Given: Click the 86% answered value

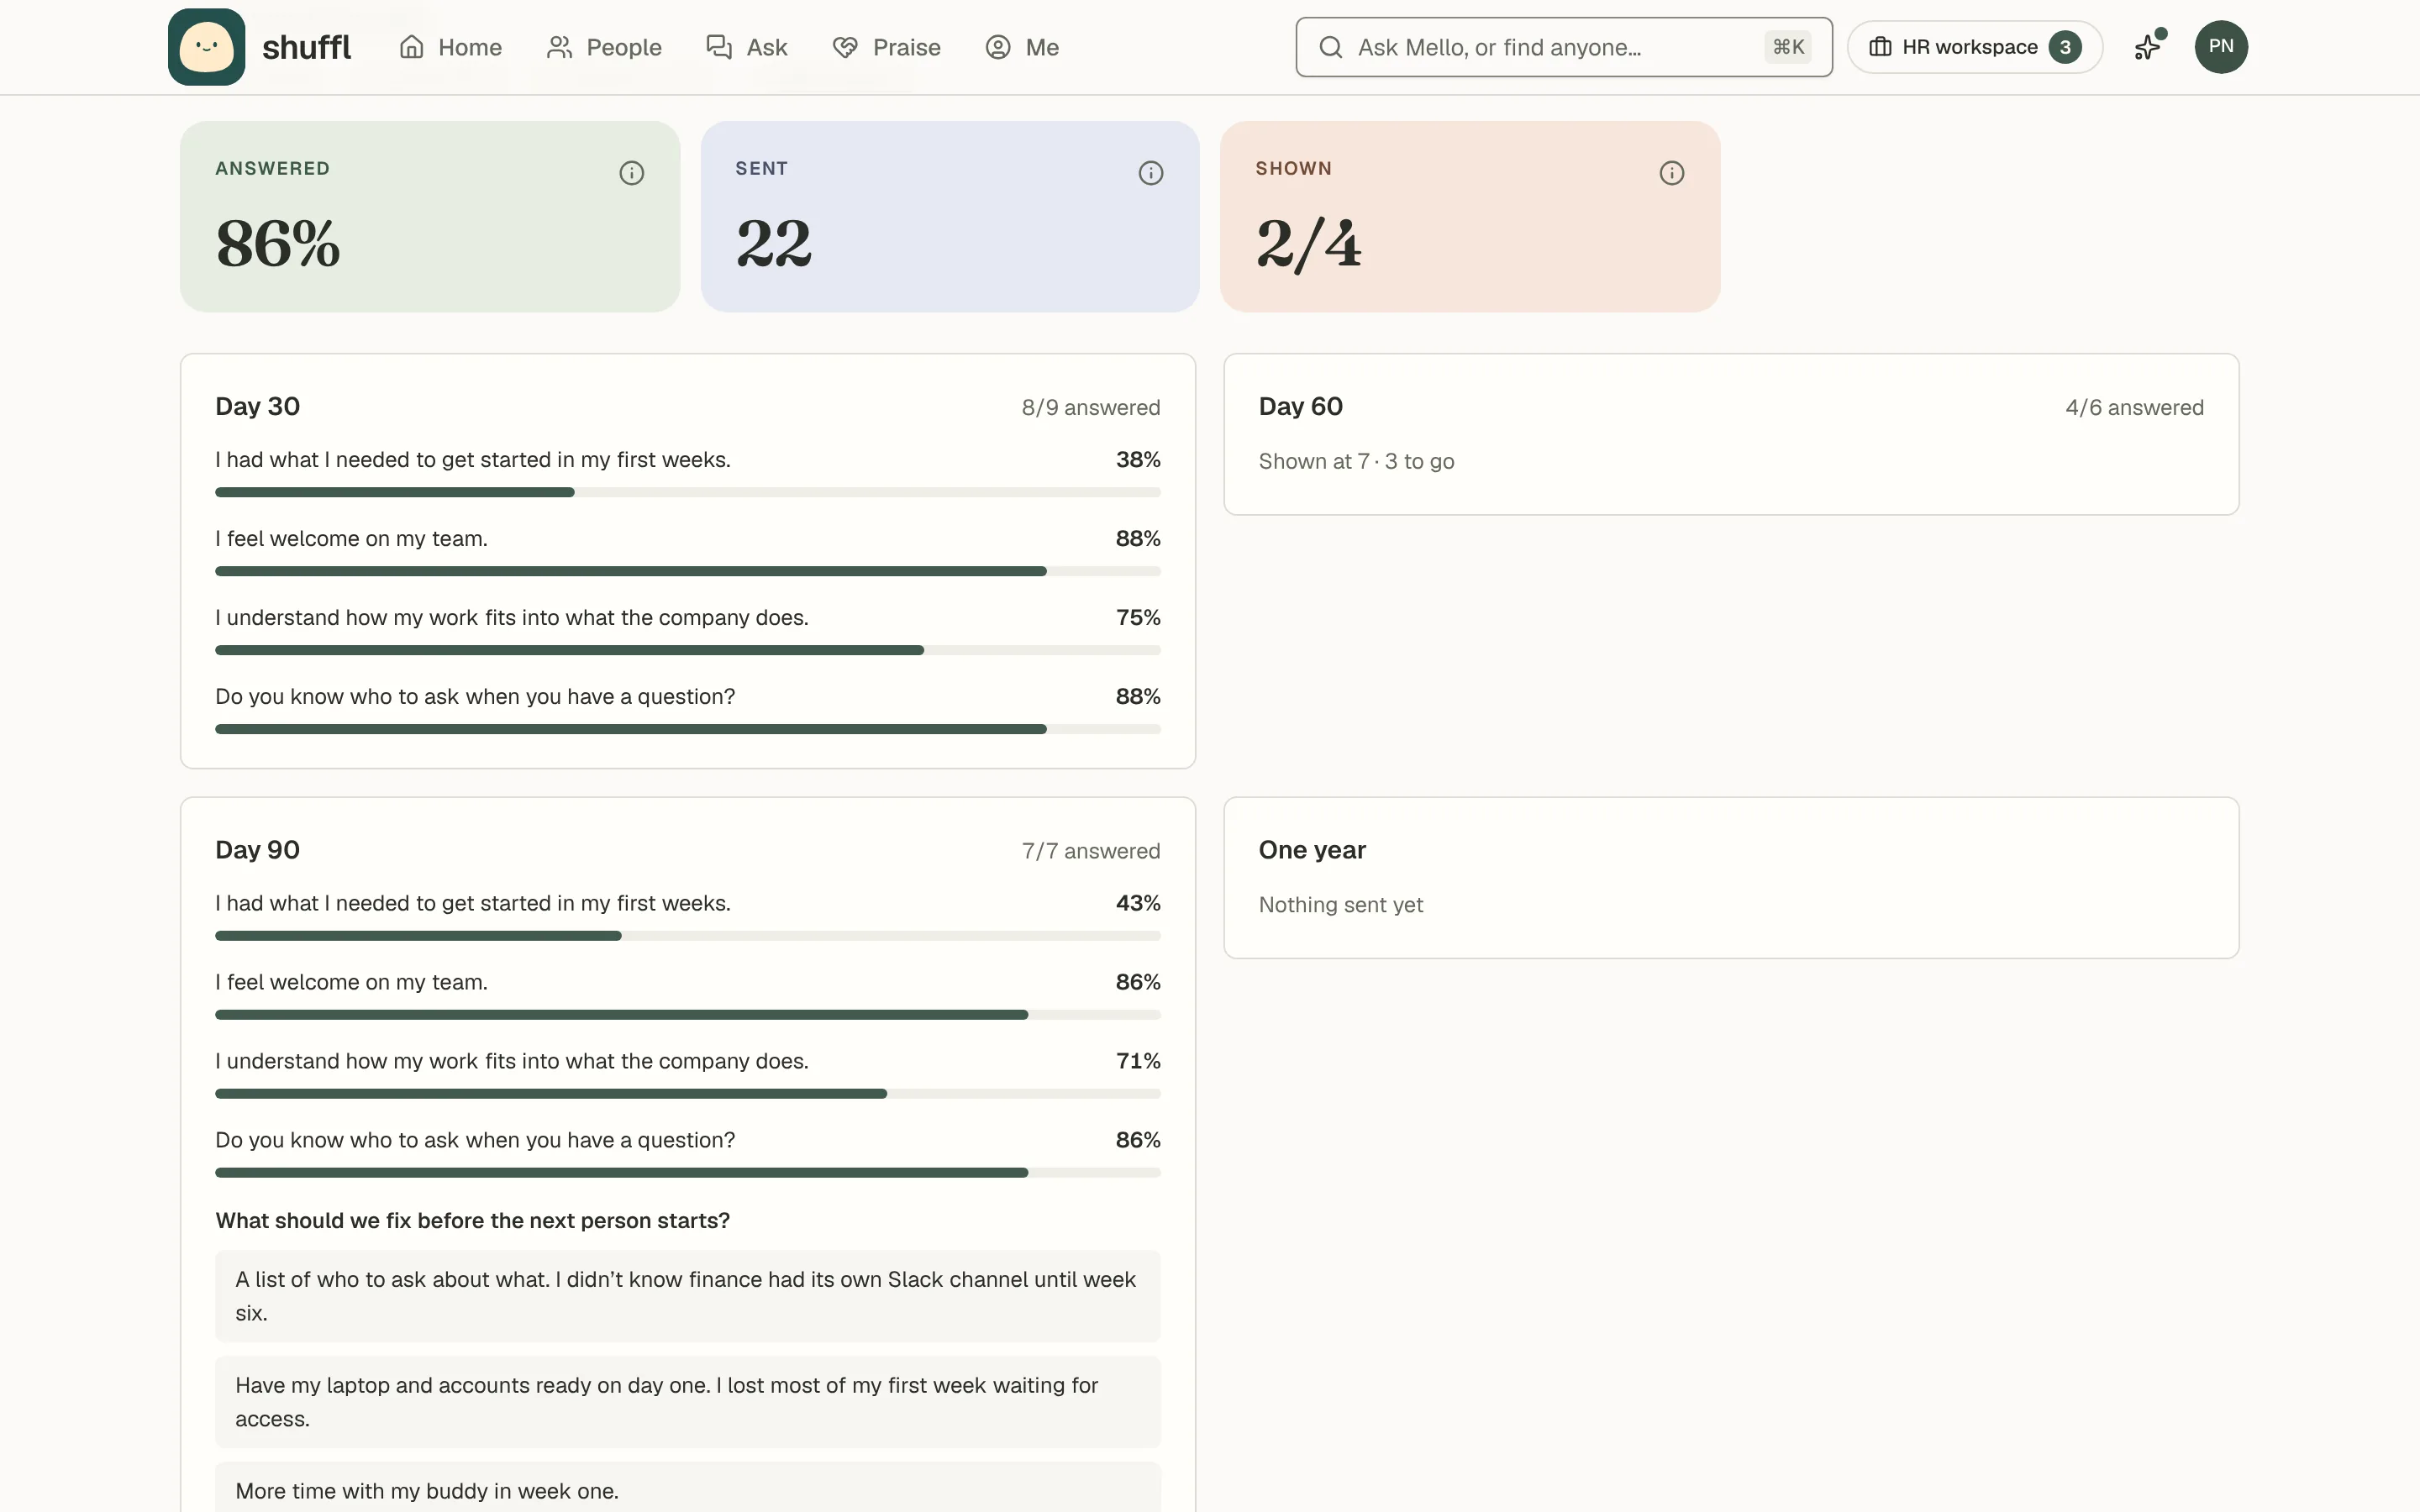Looking at the screenshot, I should [x=278, y=243].
